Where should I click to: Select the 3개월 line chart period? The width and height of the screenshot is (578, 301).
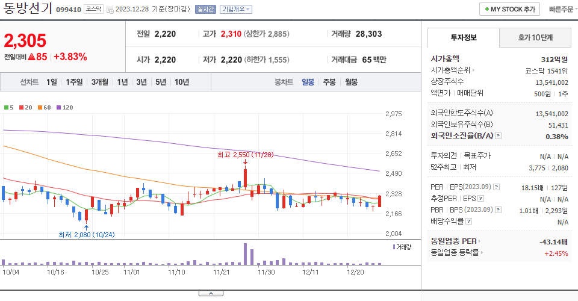(99, 82)
